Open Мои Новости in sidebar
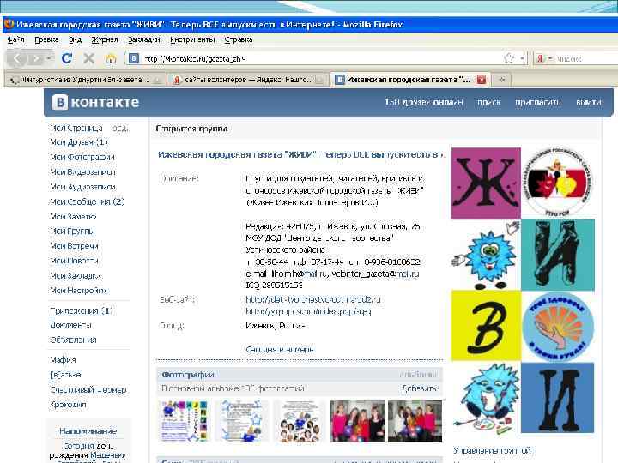618x463 pixels. point(74,261)
